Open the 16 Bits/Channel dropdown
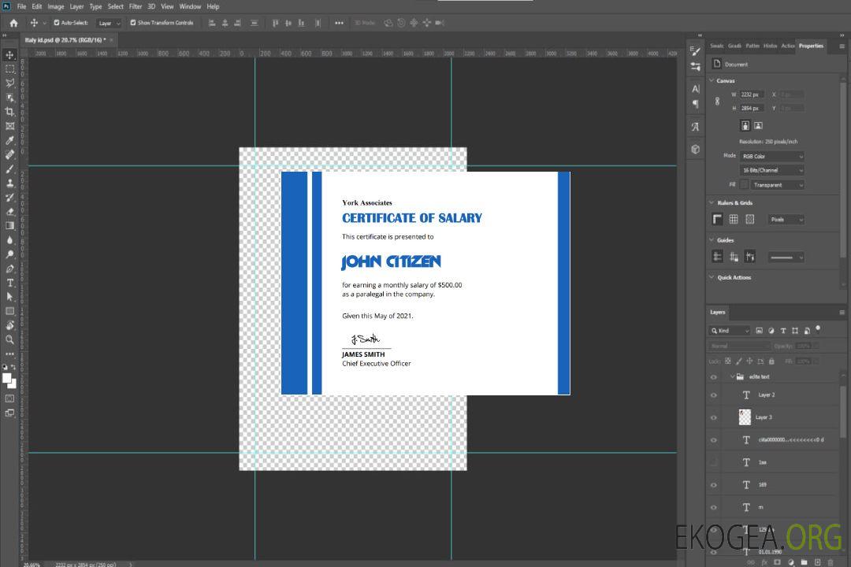 pos(772,170)
